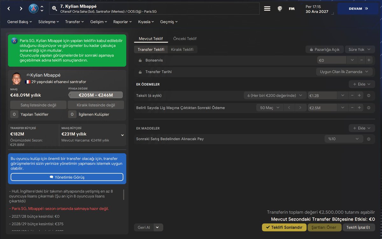Viewport: 382px width, 239px height.
Task: Click the DEVAM continue button
Action: coord(358,9)
